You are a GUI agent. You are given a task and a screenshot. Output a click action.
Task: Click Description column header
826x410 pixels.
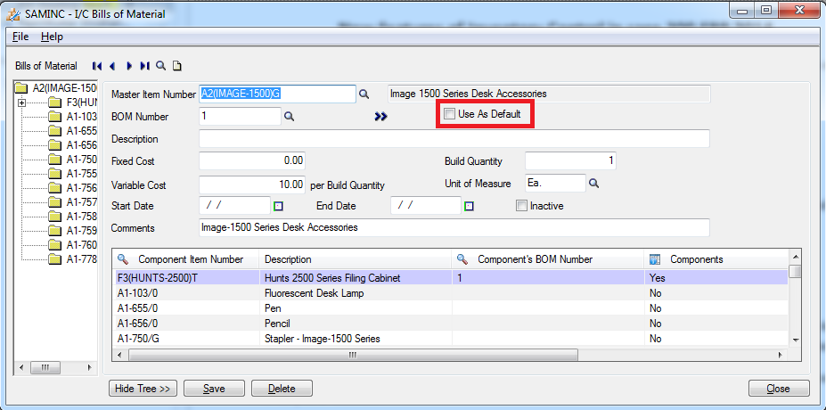point(355,259)
